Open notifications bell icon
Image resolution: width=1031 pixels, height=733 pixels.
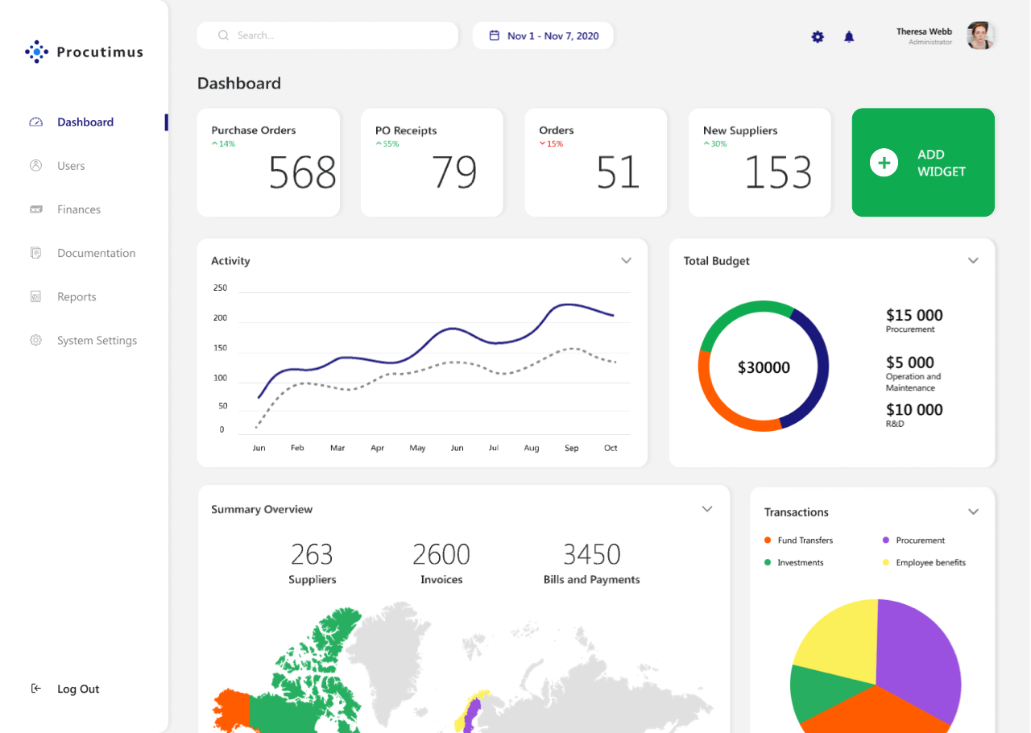pyautogui.click(x=849, y=36)
